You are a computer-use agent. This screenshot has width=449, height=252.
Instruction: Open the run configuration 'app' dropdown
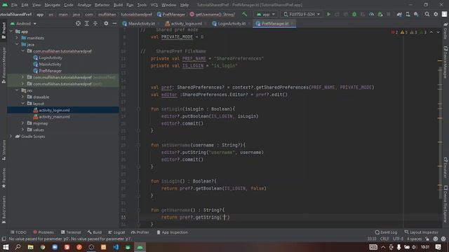tap(266, 14)
